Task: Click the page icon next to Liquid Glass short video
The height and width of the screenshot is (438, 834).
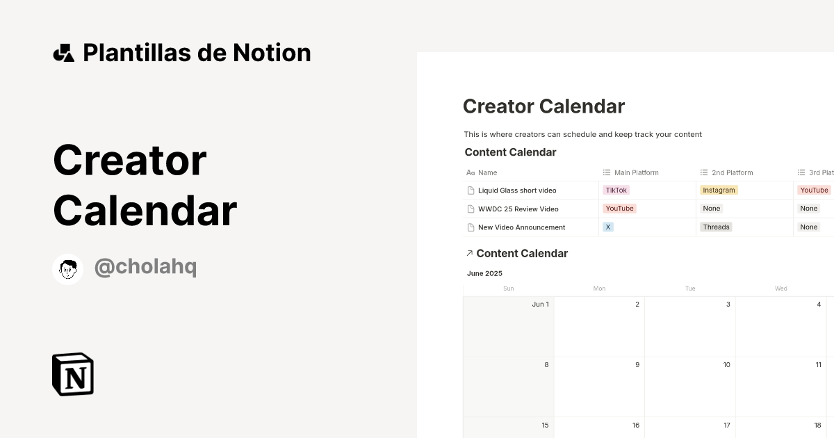Action: point(471,190)
